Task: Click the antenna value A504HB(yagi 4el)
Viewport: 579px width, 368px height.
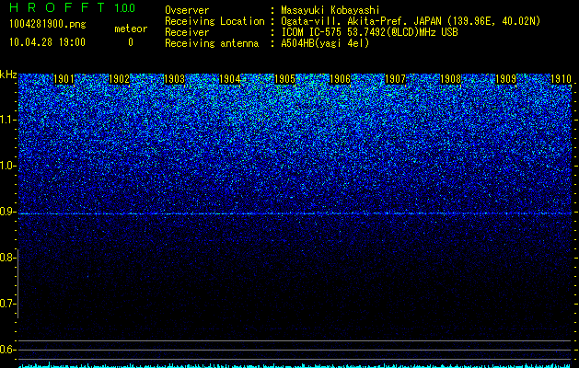Action: [325, 43]
